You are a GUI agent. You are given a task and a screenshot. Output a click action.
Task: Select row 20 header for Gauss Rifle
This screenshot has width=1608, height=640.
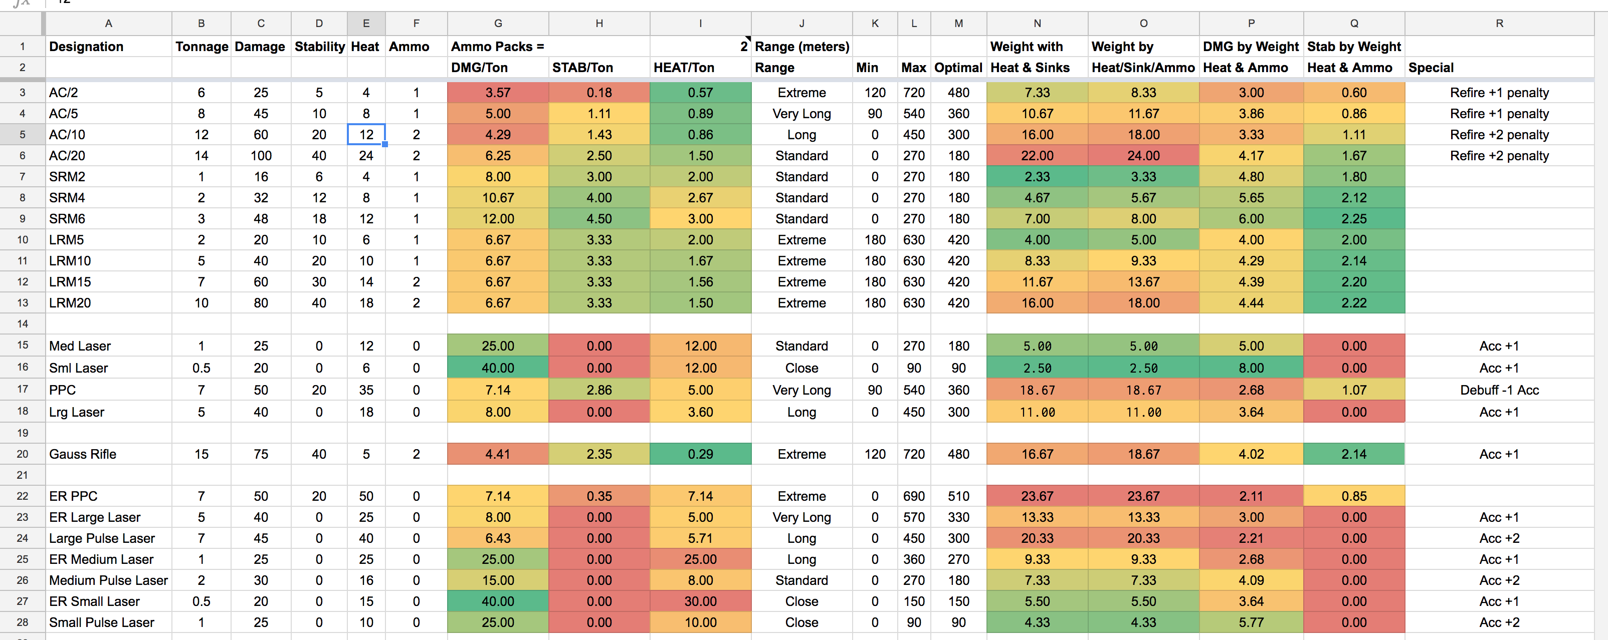(x=22, y=454)
